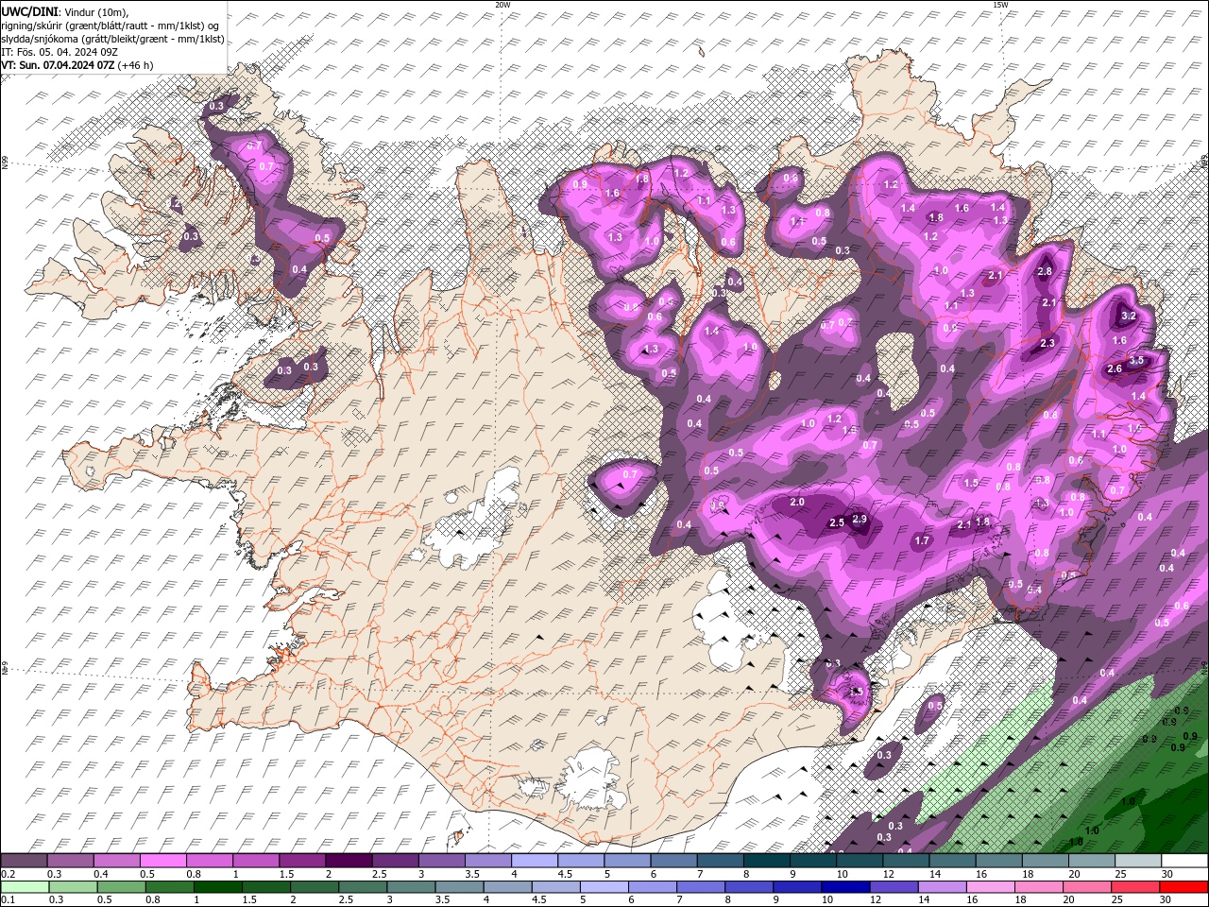Select the red rain legend swatch above 30 mm

[x=1184, y=887]
